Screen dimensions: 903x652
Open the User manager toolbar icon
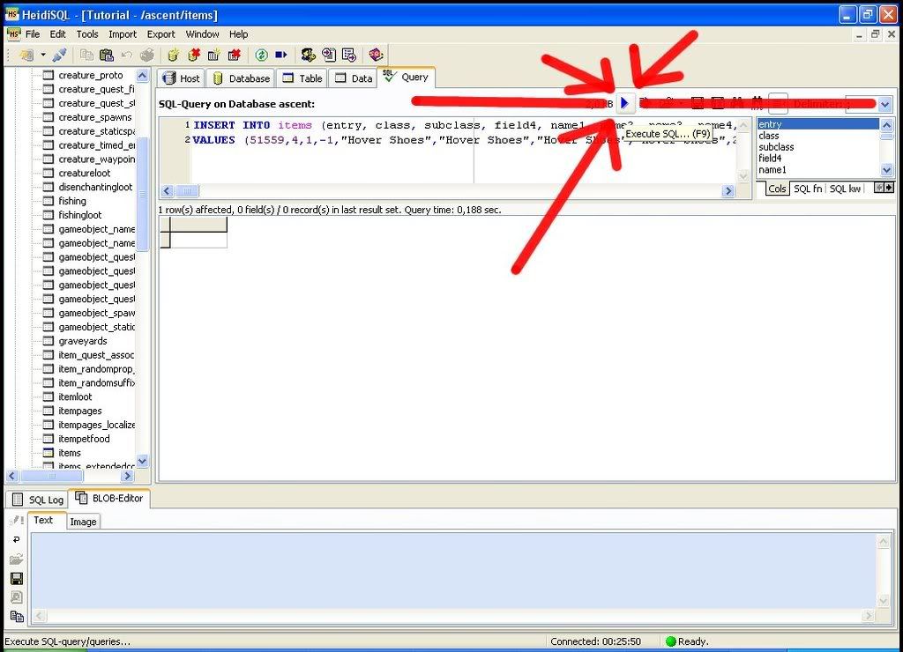[308, 56]
